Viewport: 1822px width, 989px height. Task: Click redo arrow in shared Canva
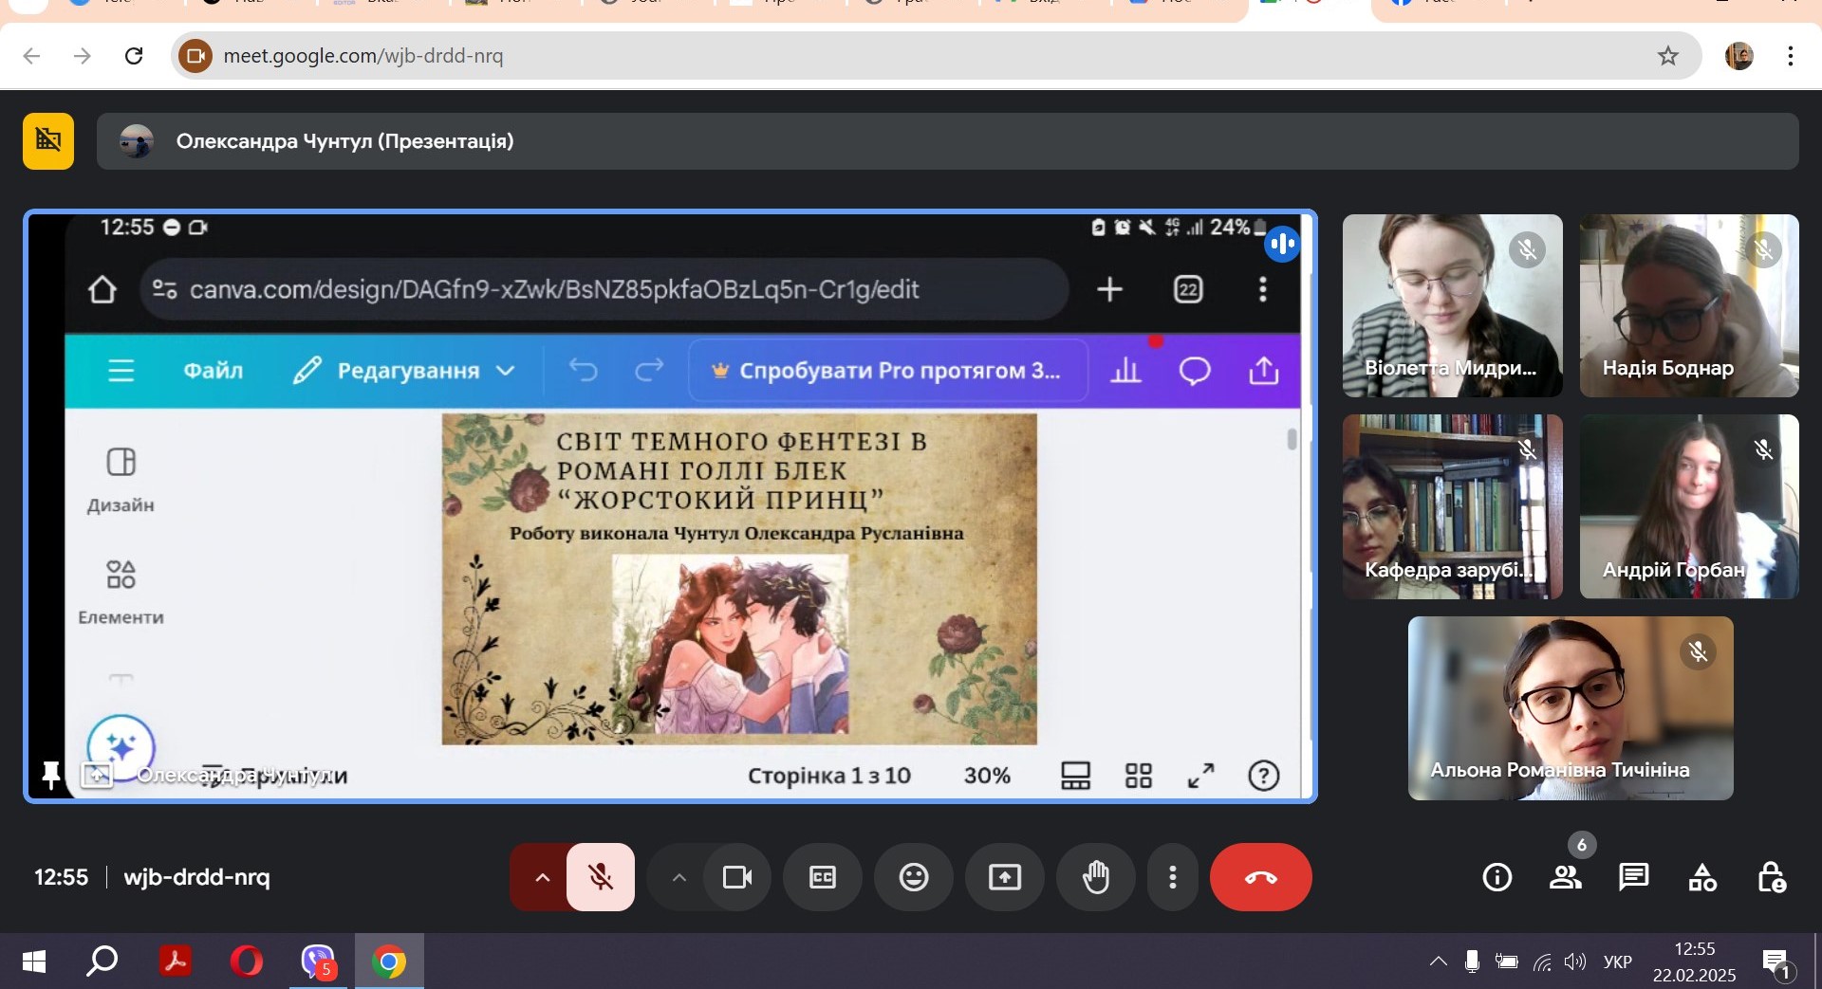pyautogui.click(x=649, y=370)
